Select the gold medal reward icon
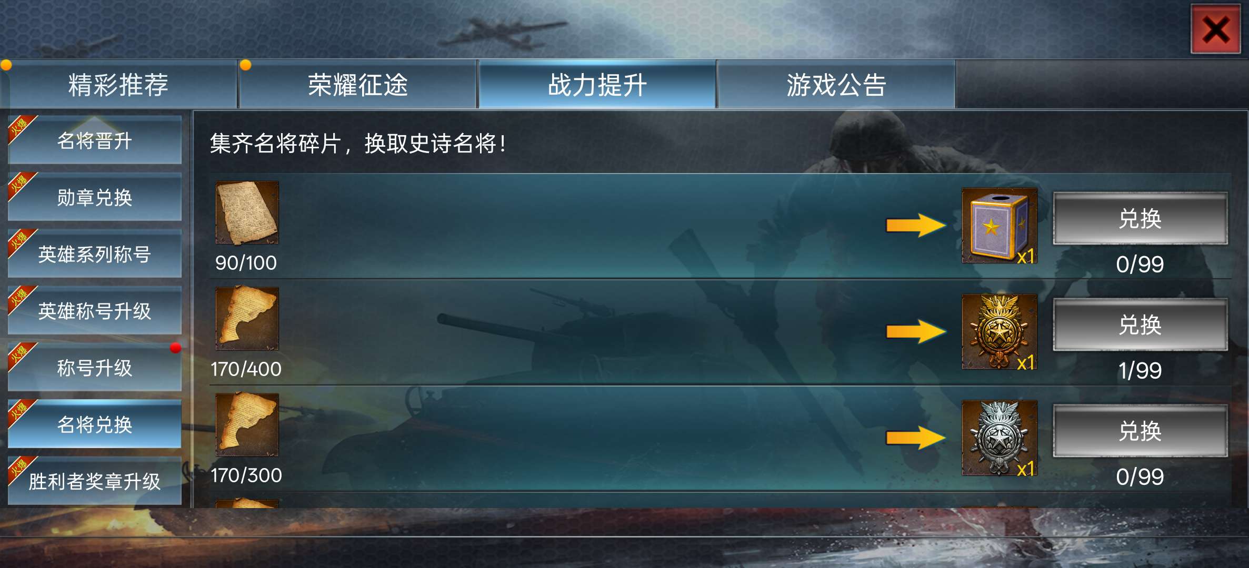 pos(1000,332)
